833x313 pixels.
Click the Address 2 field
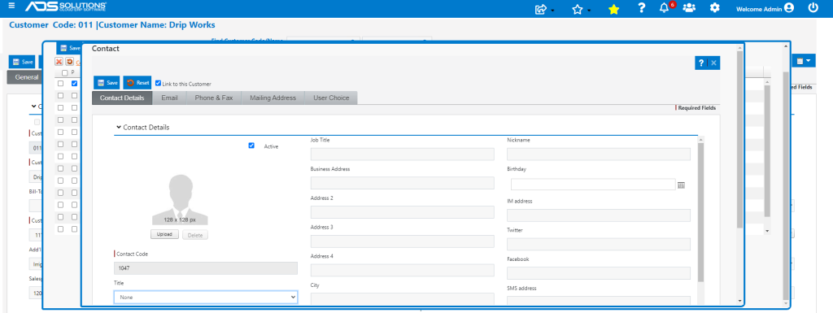tap(402, 212)
